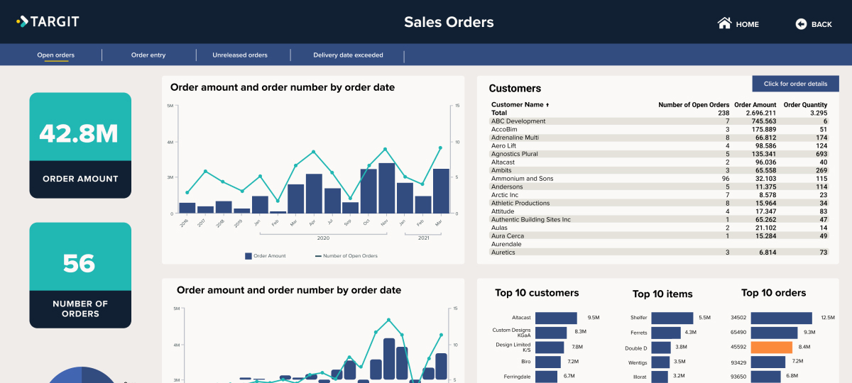852x383 pixels.
Task: Click the 'Click for order details' button
Action: [795, 84]
